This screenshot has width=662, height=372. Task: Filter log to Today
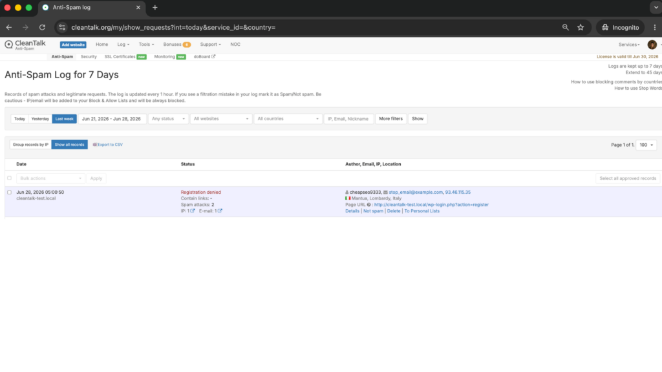19,119
